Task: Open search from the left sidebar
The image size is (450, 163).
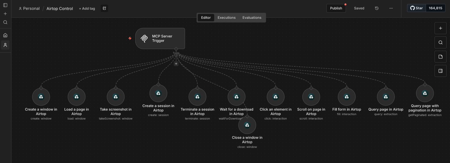Action: (5, 22)
